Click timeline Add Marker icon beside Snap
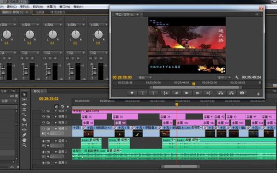Screen dimensions: 277x173 point(68,107)
